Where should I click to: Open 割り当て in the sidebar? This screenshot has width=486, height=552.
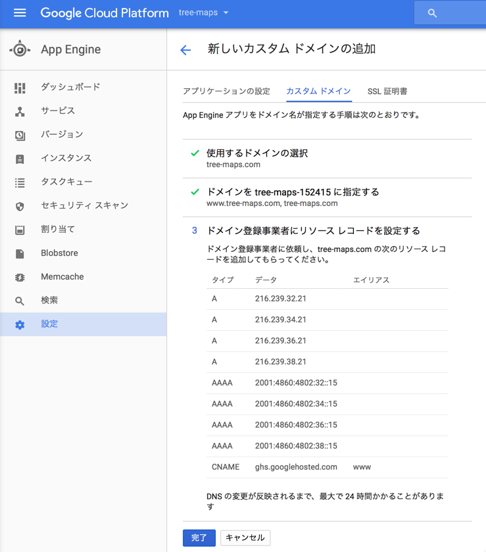[58, 229]
